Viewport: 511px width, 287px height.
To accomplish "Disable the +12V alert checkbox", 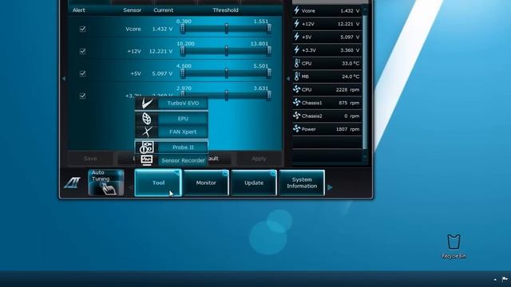I will tap(82, 51).
